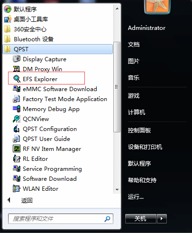Open the QPST User Guide
The height and width of the screenshot is (233, 192).
[46, 139]
